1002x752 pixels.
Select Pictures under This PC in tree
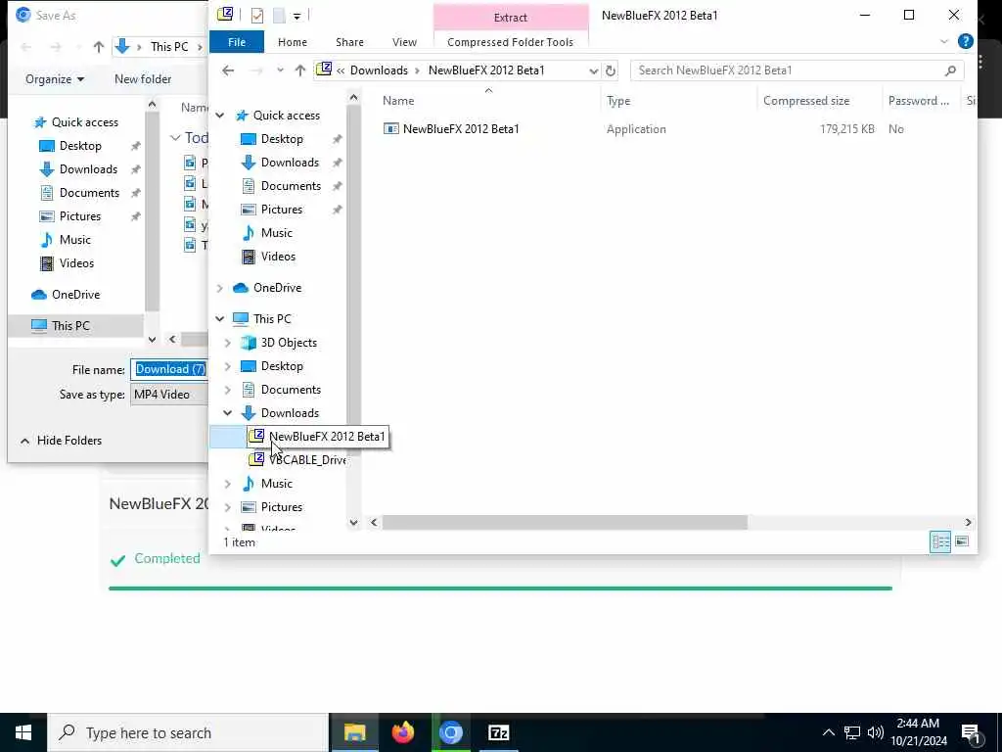click(x=281, y=507)
